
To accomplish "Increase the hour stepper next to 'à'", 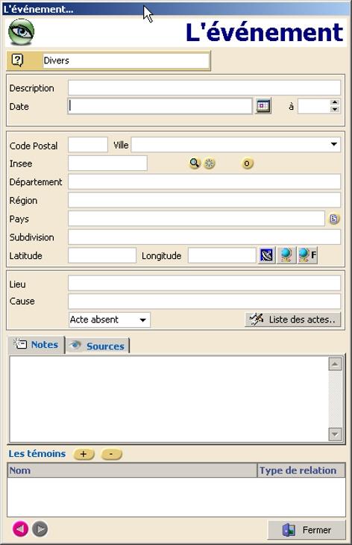I will tap(335, 102).
